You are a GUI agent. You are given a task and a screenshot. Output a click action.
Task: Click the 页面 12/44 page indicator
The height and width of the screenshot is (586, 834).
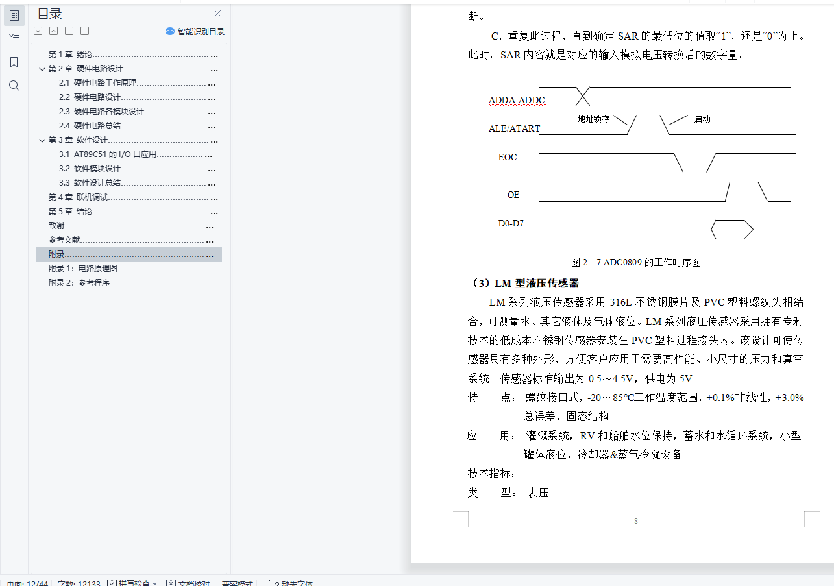click(x=27, y=583)
